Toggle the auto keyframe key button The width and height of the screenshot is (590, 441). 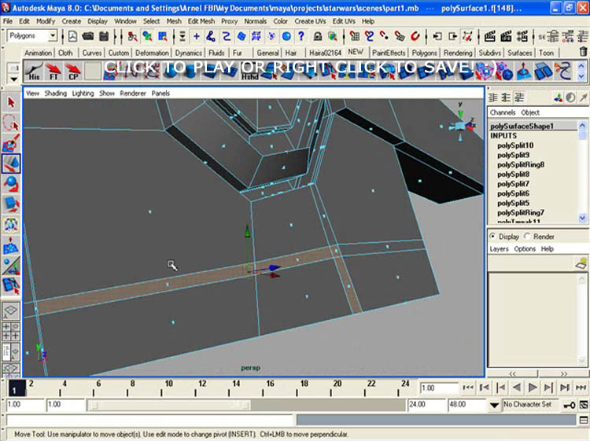[568, 405]
